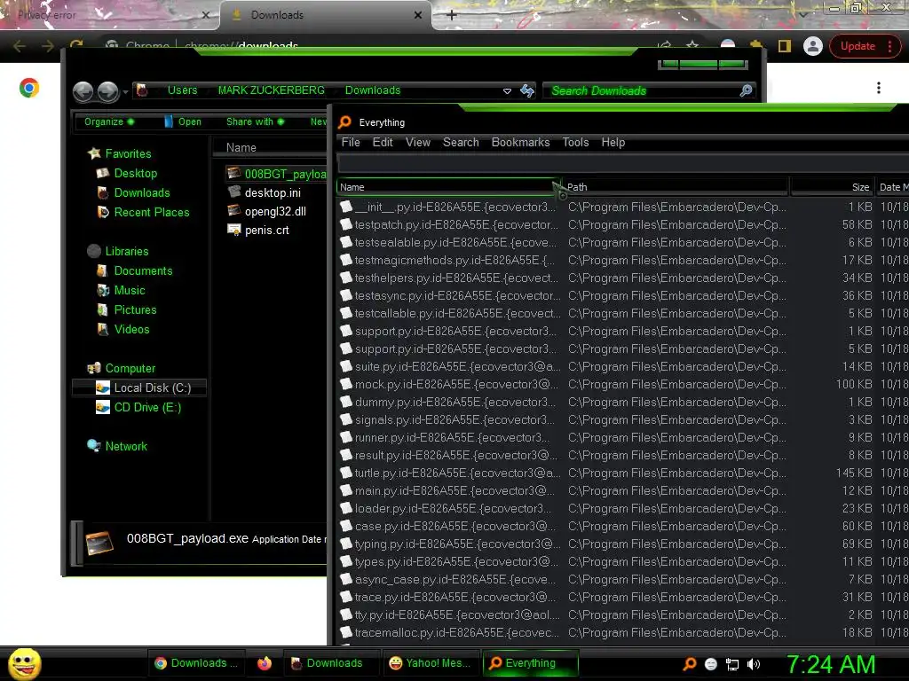Click Users in Explorer address breadcrumb

point(182,90)
